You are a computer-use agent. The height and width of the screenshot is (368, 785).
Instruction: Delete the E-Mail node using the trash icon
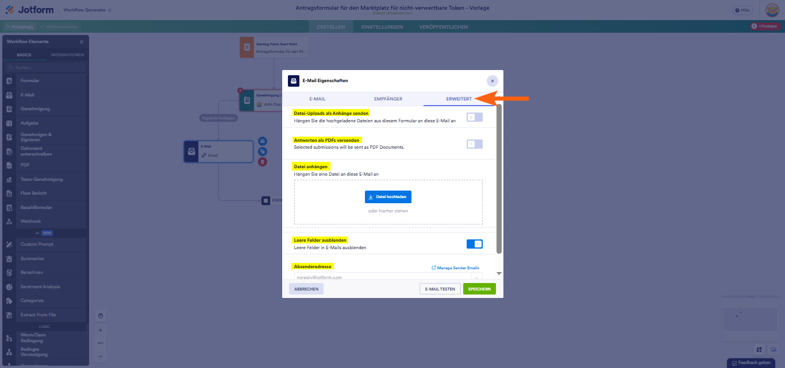(x=263, y=162)
